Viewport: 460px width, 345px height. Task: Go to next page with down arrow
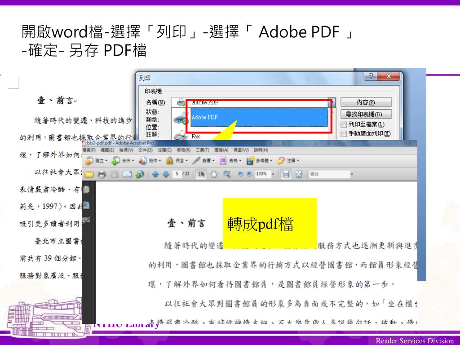coord(166,174)
